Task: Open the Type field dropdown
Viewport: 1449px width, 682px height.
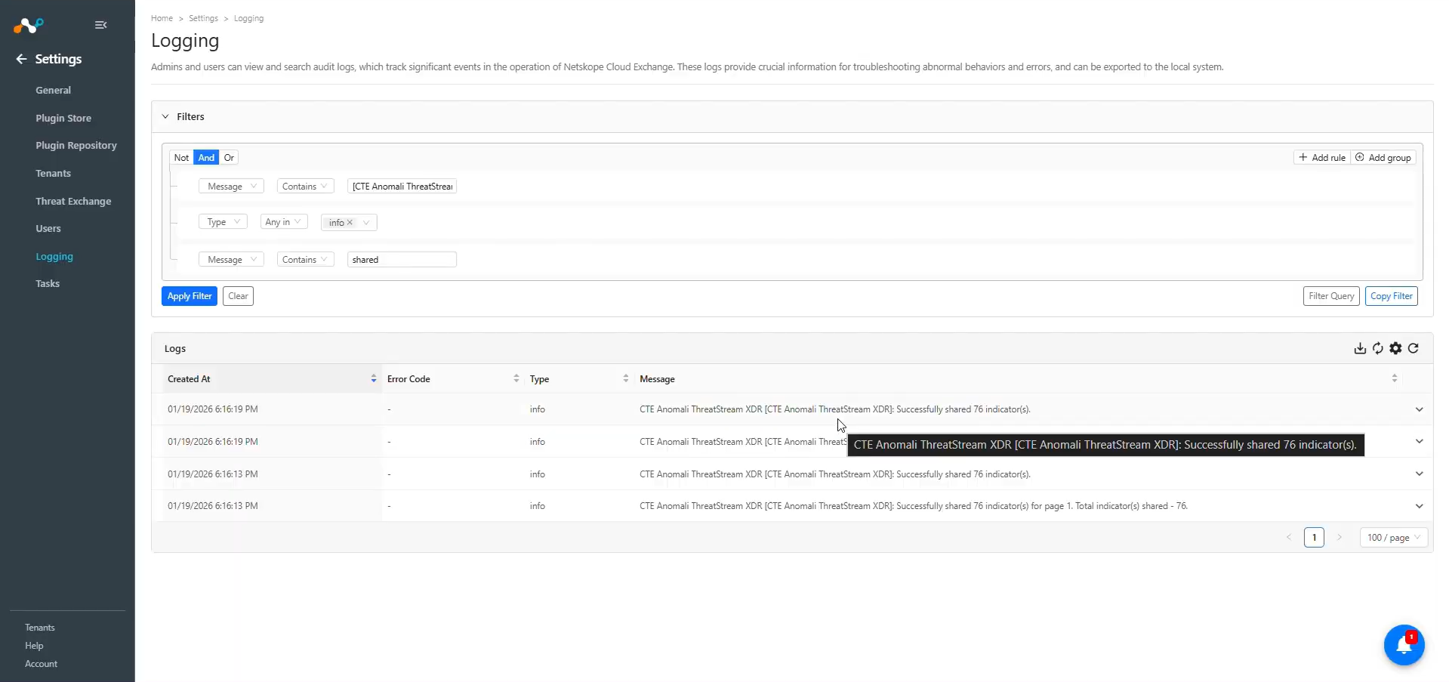Action: (x=223, y=222)
